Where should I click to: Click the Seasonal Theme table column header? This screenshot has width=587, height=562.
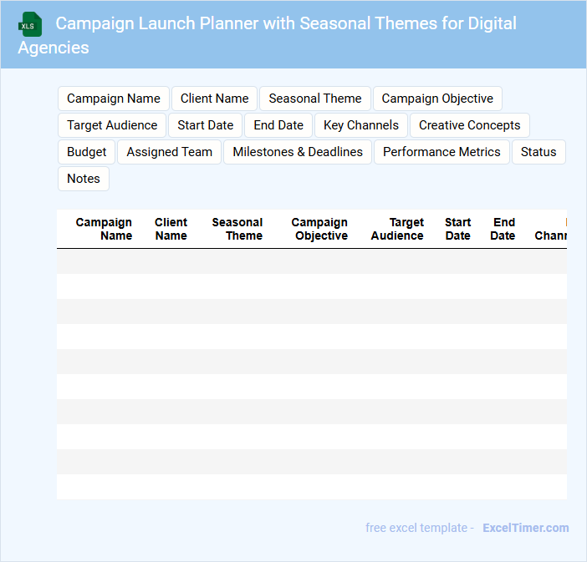[237, 229]
